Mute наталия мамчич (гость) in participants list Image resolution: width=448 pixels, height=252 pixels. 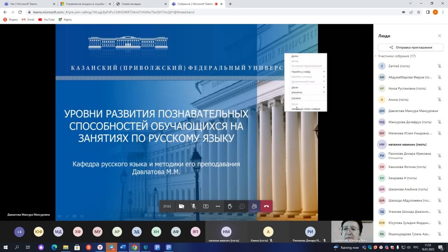click(x=440, y=144)
